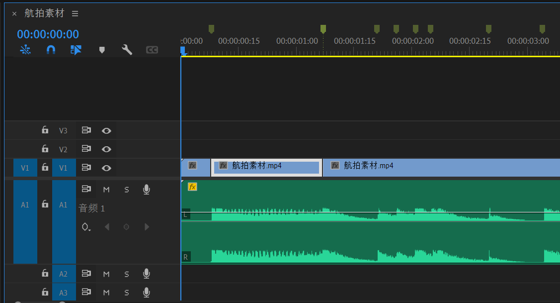Select the last 航拍素材.mp4 clip on V1
560x303 pixels.
pos(441,168)
